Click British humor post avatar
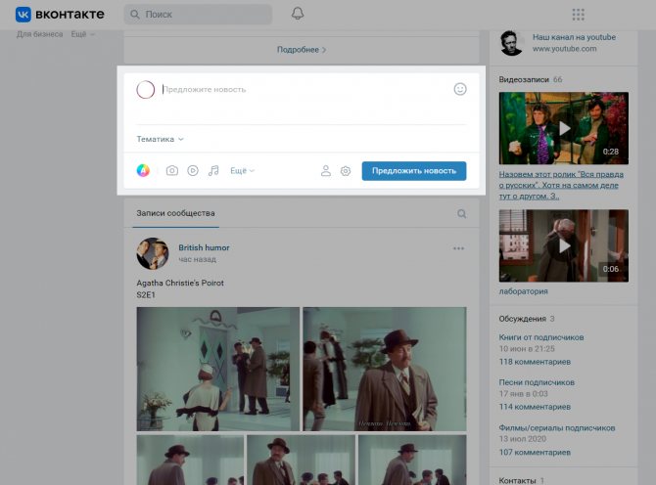 (153, 253)
